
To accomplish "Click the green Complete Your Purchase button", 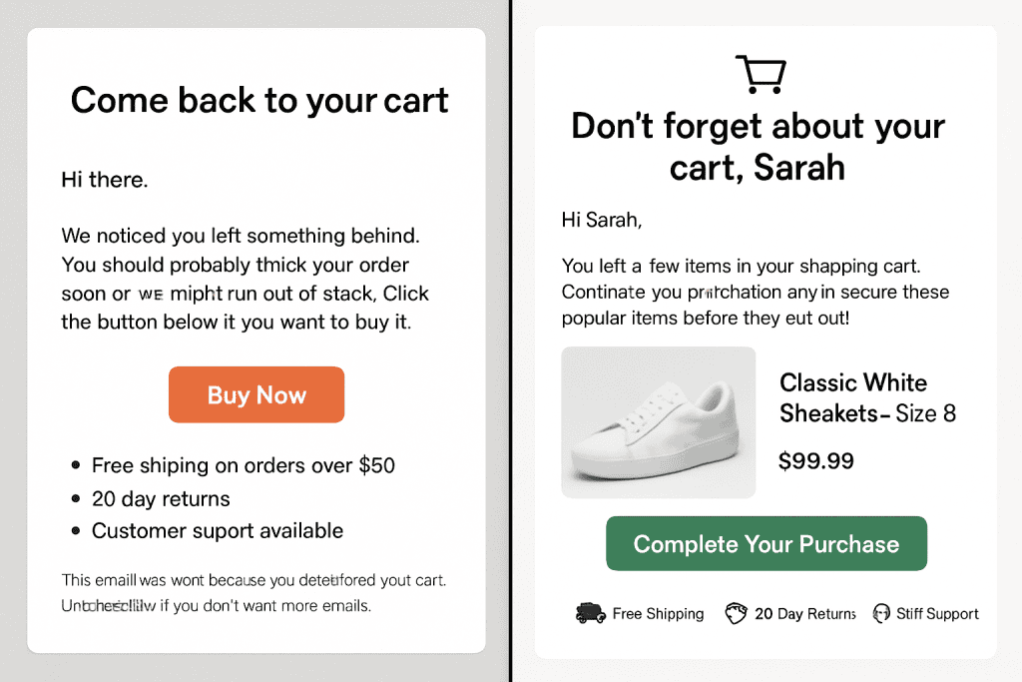I will (x=766, y=544).
